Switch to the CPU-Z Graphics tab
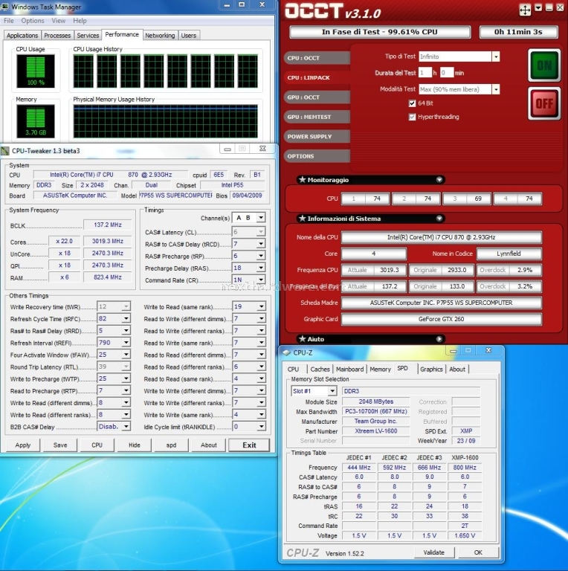568x571 pixels. (x=431, y=370)
